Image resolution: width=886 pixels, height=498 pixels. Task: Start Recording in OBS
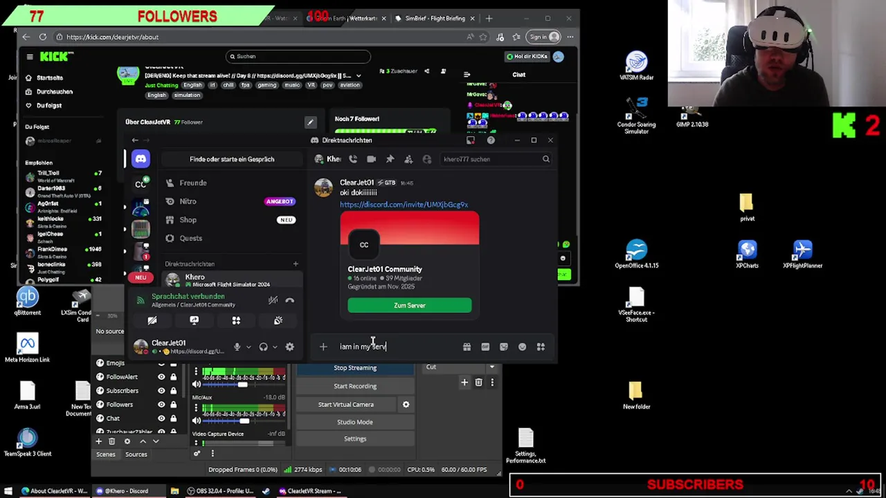(355, 386)
